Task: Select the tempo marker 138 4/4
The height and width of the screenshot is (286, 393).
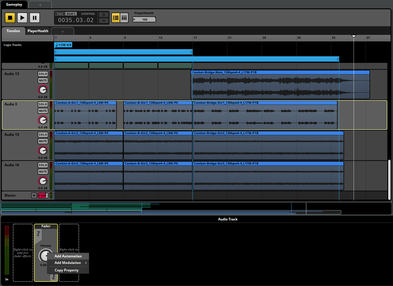Action: point(63,45)
